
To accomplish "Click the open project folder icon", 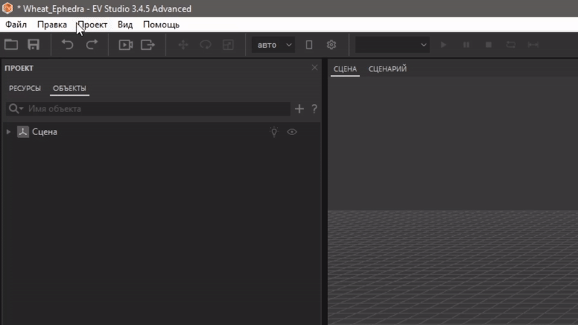I will (x=11, y=45).
